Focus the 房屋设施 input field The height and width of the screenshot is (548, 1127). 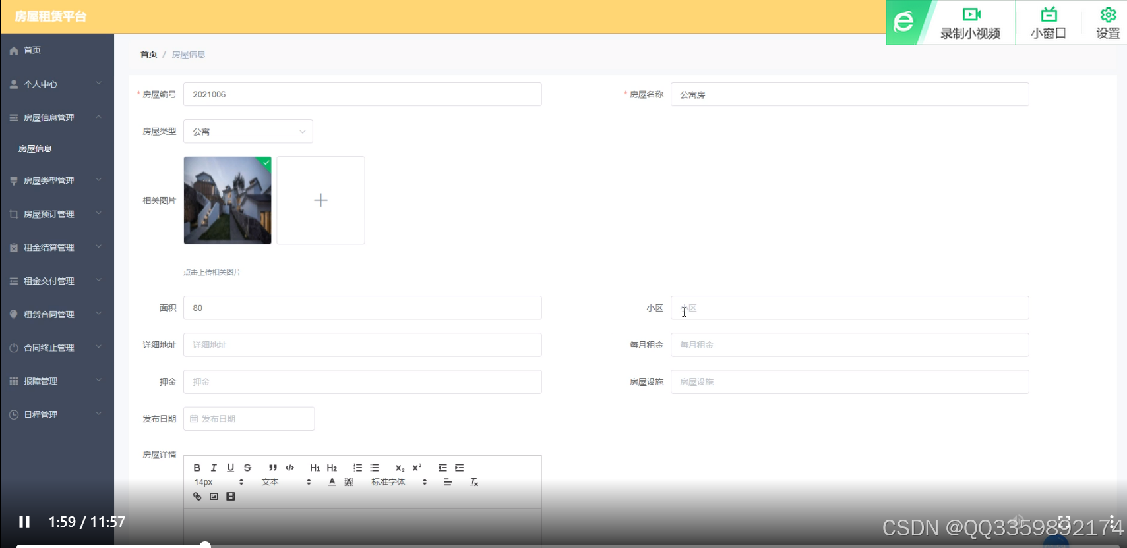849,381
